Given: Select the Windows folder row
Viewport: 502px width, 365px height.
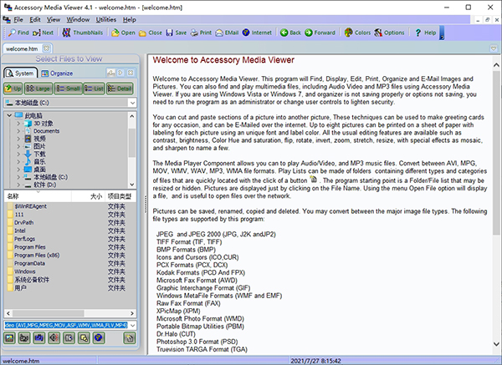Looking at the screenshot, I should (69, 271).
